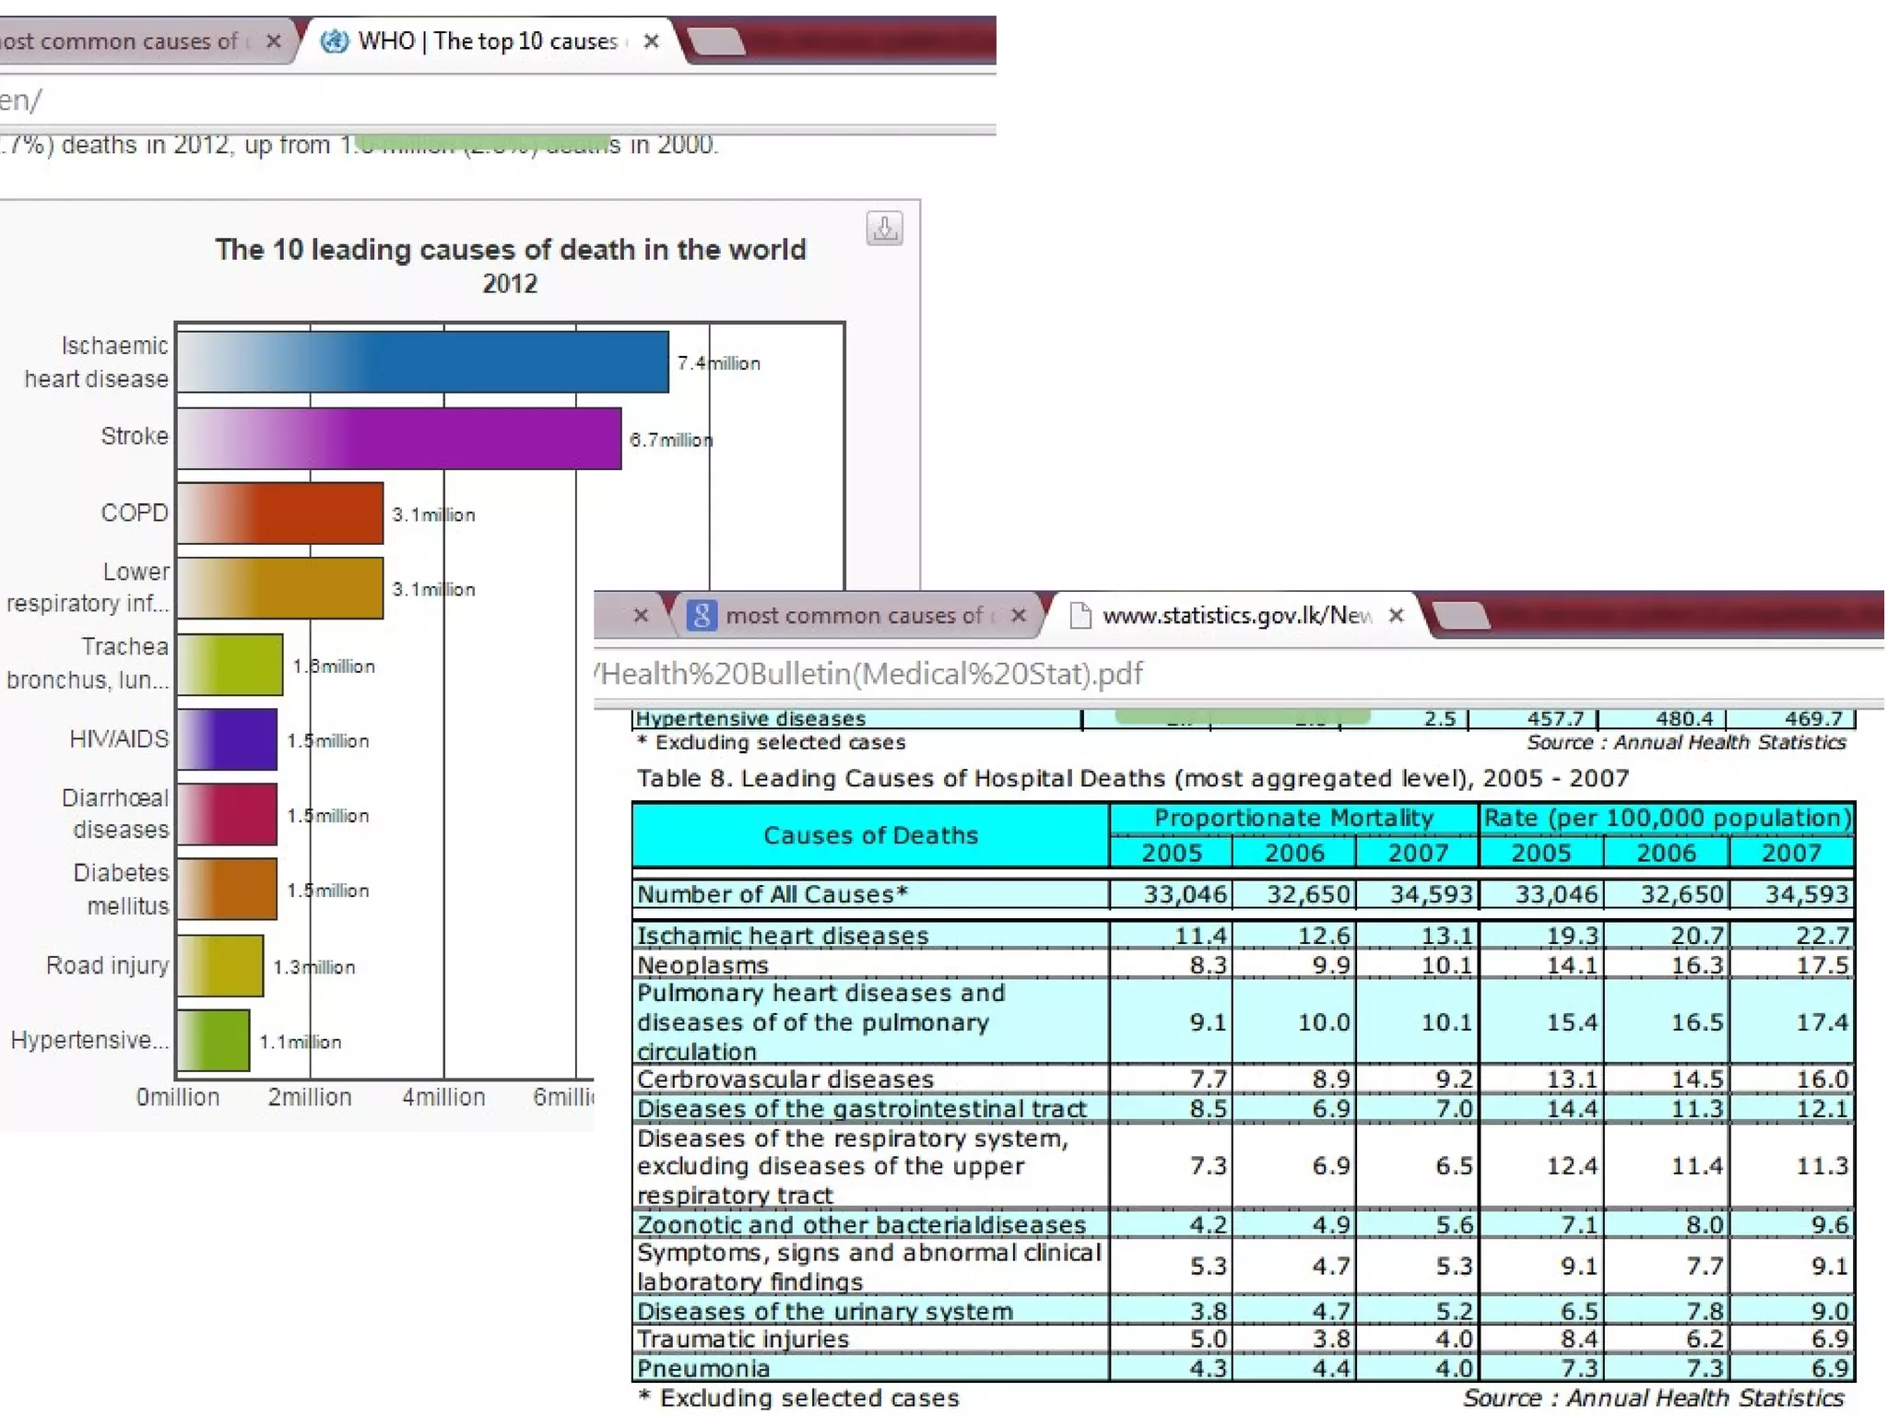Click the WHO globe favicon on tab

point(334,41)
